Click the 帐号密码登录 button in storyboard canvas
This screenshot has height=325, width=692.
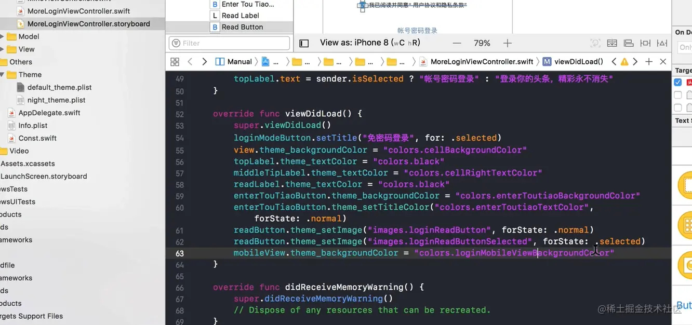tap(417, 31)
